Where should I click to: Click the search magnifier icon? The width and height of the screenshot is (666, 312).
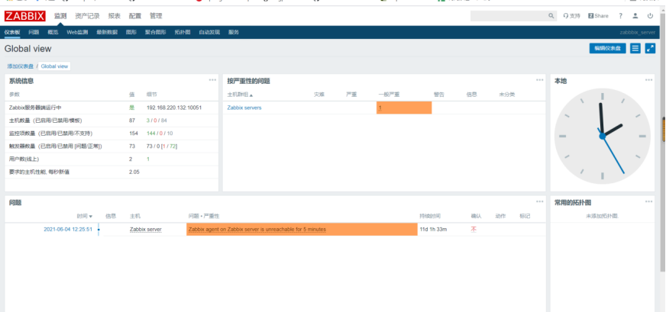[551, 16]
